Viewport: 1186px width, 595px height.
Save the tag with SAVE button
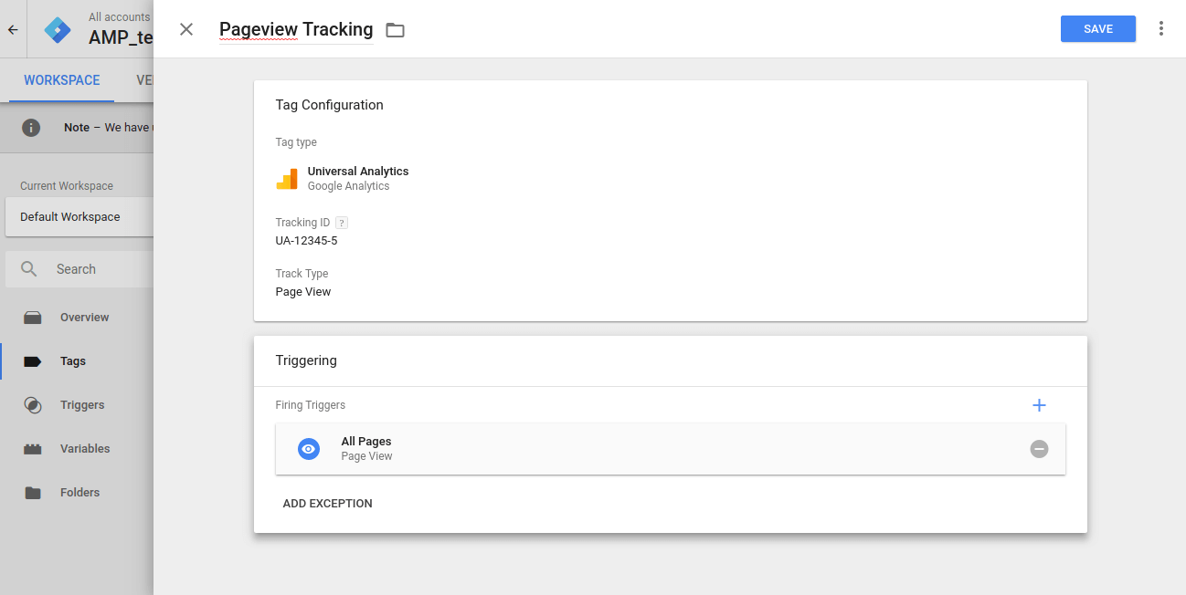1097,29
